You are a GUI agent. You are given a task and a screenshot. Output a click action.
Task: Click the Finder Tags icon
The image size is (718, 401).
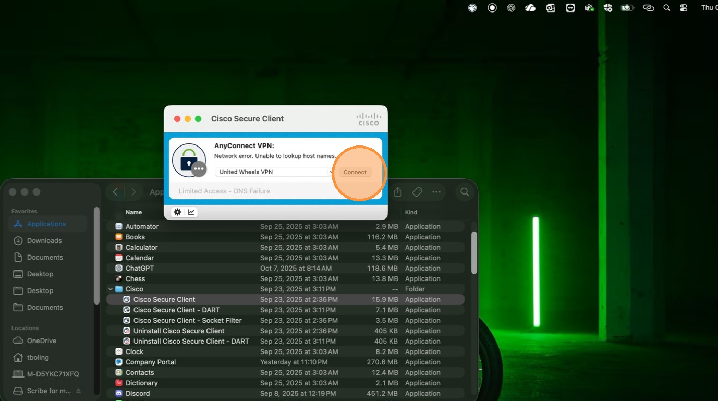click(417, 192)
